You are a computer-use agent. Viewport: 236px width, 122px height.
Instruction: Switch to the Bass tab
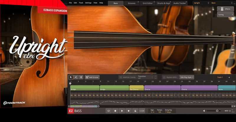coord(116,3)
